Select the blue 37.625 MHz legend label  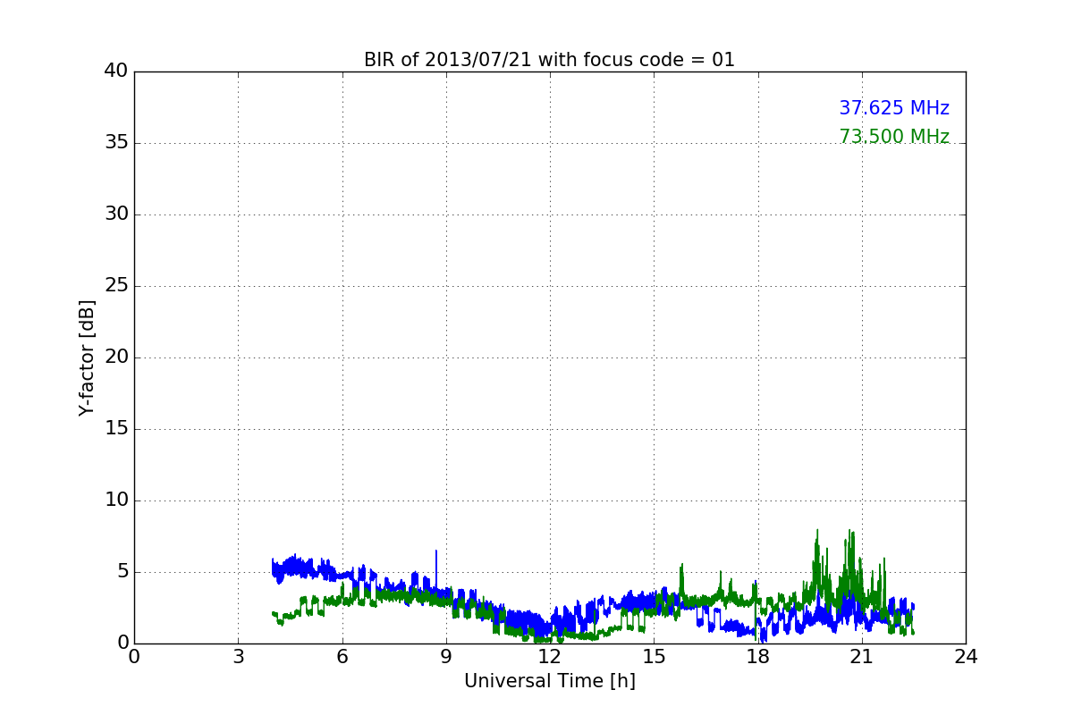point(894,108)
